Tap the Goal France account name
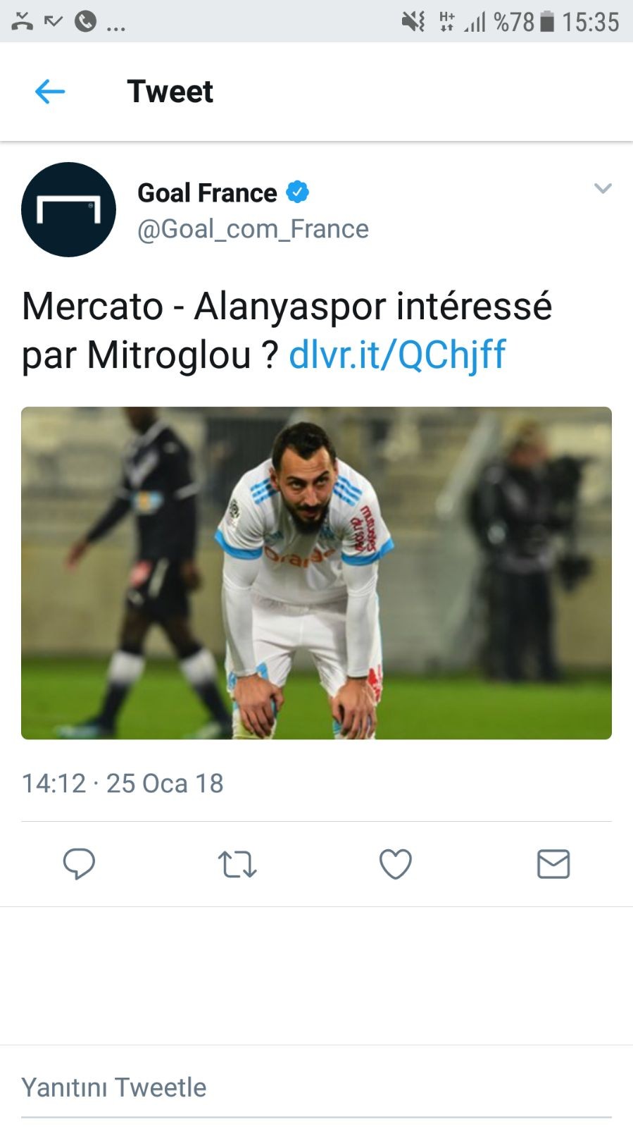The width and height of the screenshot is (633, 1127). pyautogui.click(x=207, y=192)
